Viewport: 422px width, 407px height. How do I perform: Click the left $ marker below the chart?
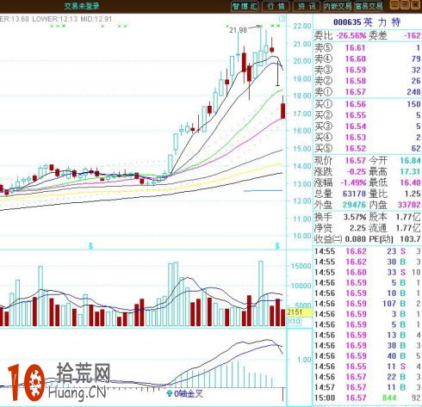(x=90, y=246)
